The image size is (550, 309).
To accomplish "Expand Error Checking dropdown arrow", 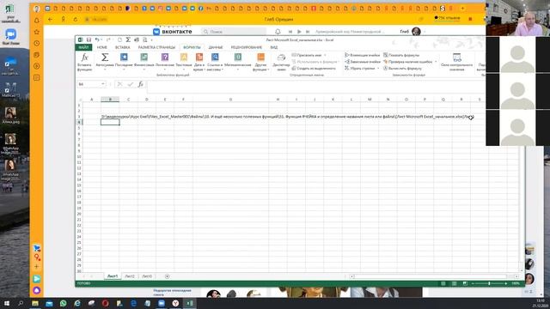I will [x=436, y=62].
